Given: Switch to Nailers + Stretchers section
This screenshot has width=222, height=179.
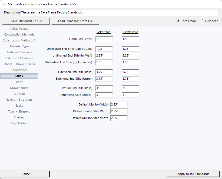Looking at the screenshot, I should click(19, 100).
